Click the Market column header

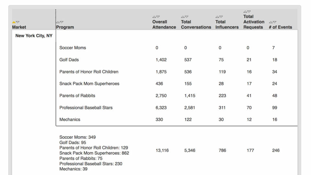(x=19, y=27)
